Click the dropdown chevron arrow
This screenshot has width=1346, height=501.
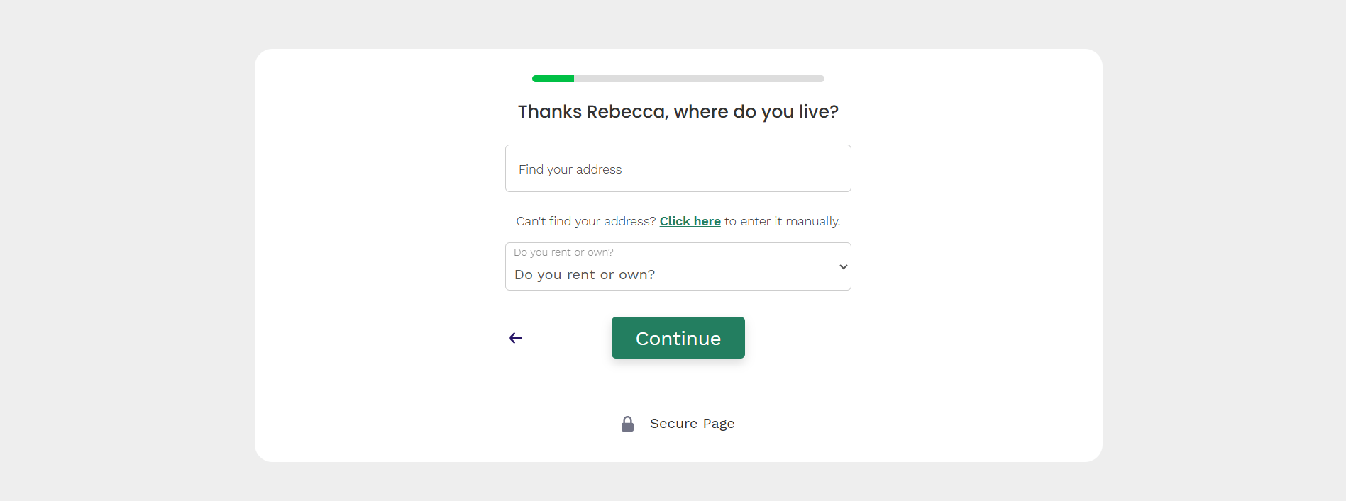tap(843, 267)
